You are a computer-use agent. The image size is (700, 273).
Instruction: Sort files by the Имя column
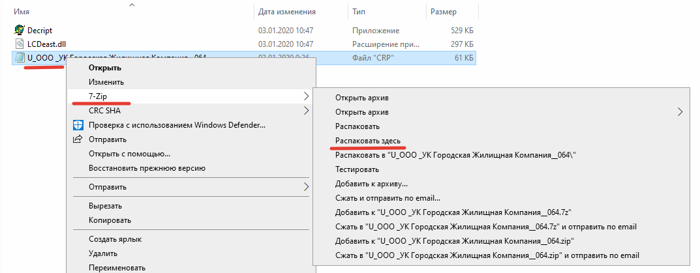22,12
